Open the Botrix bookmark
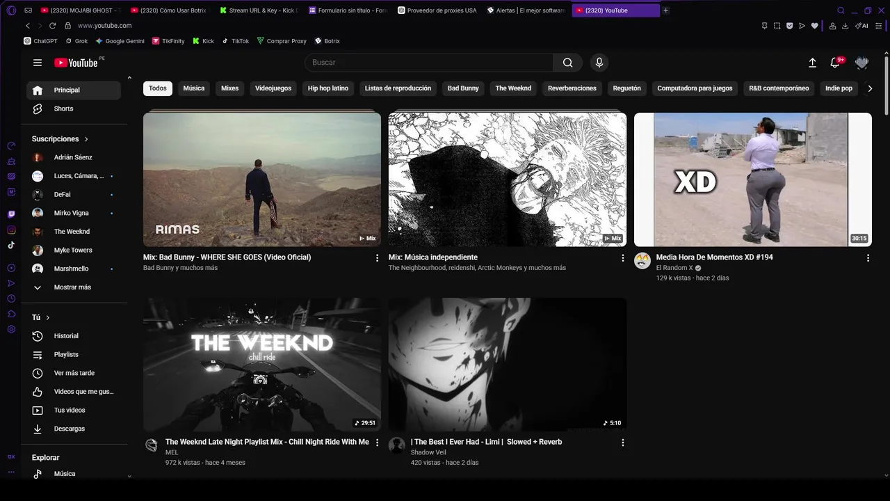The image size is (890, 501). [x=327, y=41]
